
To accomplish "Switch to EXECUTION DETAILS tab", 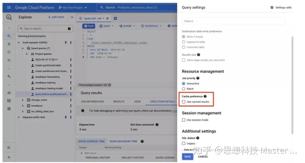I will click(163, 101).
